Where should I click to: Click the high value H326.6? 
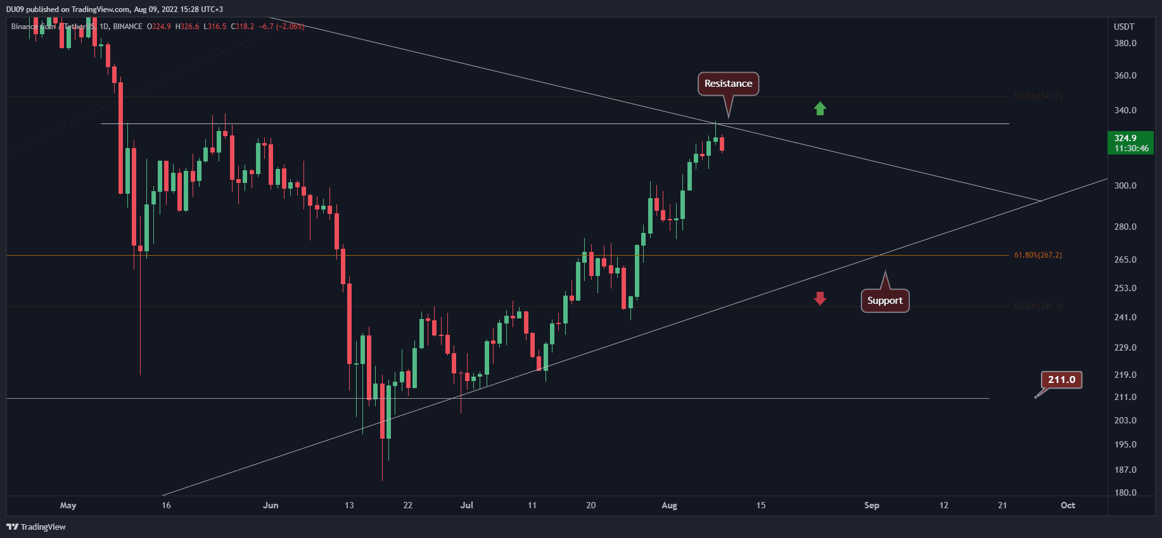coord(188,27)
